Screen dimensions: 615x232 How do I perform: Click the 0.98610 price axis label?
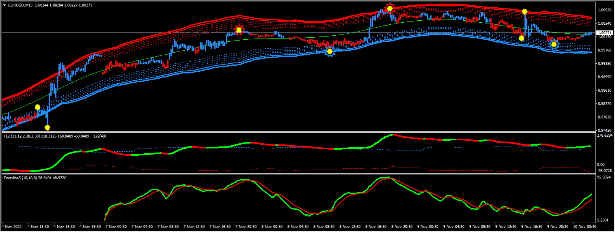pyautogui.click(x=604, y=90)
